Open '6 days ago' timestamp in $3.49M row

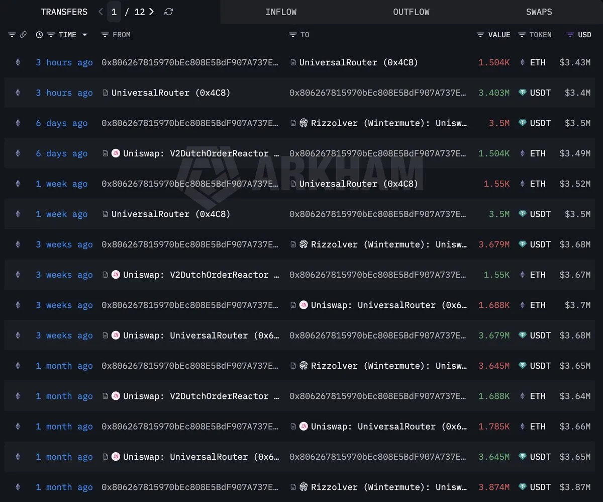pos(61,153)
